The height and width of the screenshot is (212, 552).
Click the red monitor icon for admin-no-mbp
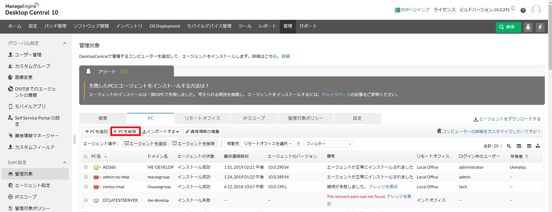coord(96,177)
